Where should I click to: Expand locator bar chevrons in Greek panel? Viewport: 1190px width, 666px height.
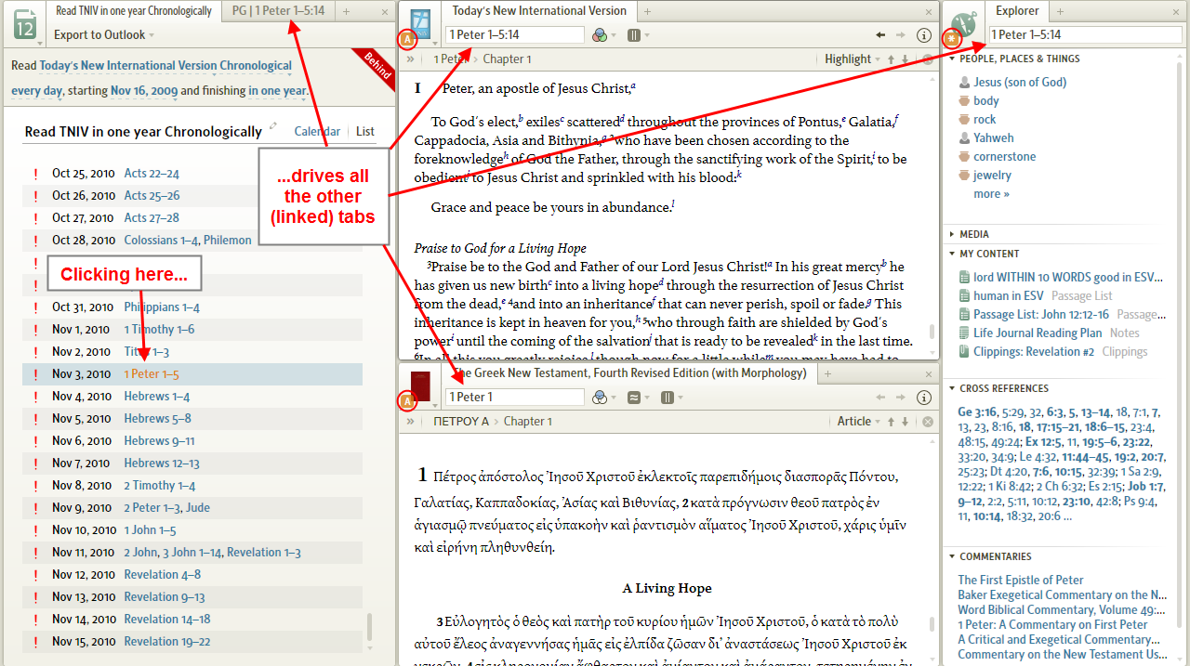tap(410, 421)
